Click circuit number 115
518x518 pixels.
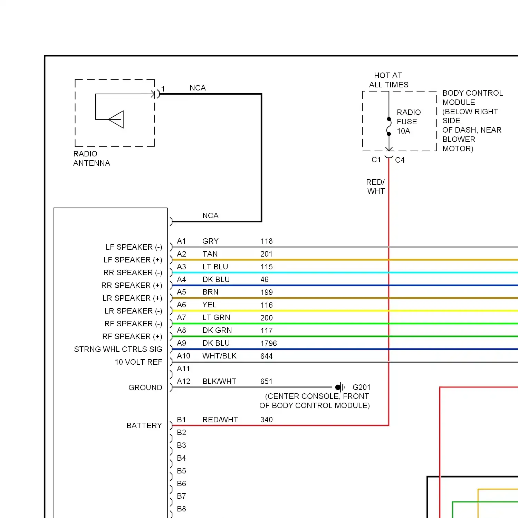[267, 267]
